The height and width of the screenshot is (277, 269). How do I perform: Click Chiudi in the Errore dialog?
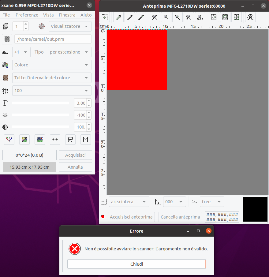[137, 264]
